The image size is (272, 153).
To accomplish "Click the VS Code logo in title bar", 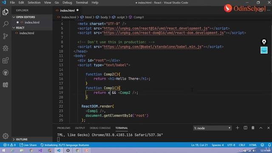I will (4, 3).
